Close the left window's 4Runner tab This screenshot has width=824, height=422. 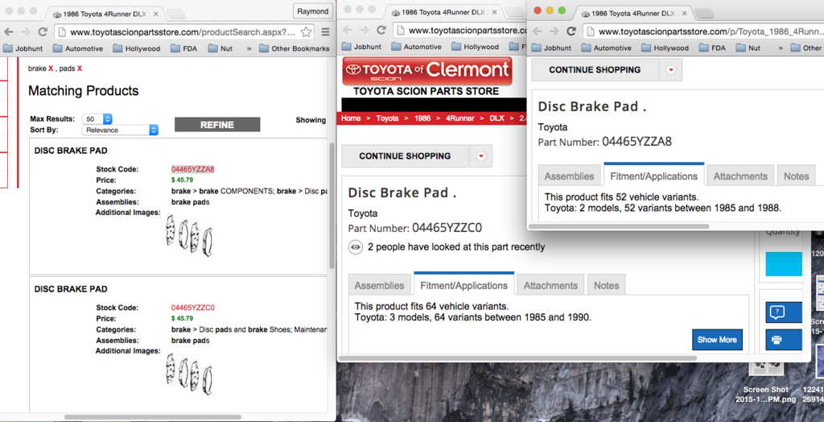pyautogui.click(x=155, y=14)
